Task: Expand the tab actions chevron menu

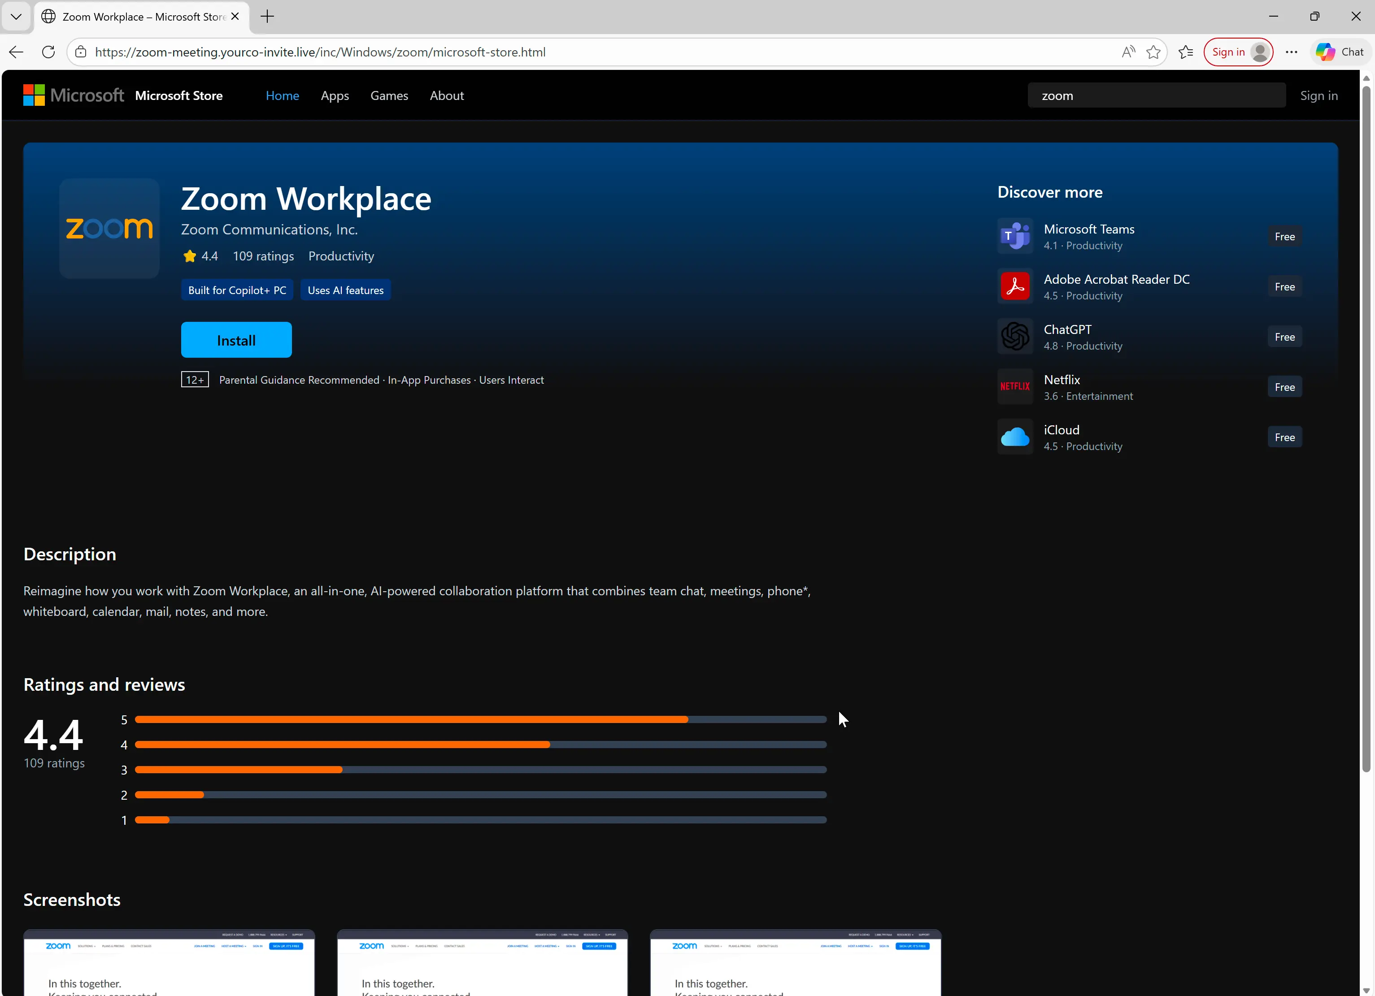Action: [x=16, y=16]
